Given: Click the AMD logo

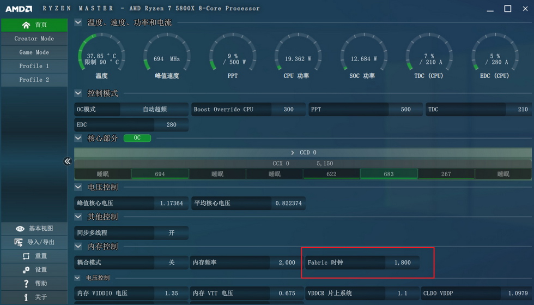Looking at the screenshot, I should click(x=19, y=9).
